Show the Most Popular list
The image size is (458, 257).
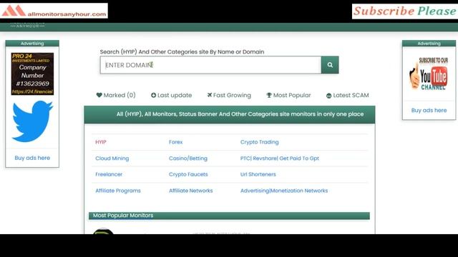click(x=288, y=95)
